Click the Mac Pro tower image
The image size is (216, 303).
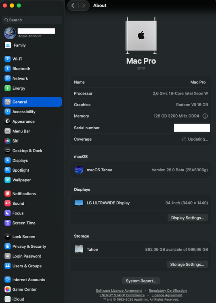[x=141, y=35]
